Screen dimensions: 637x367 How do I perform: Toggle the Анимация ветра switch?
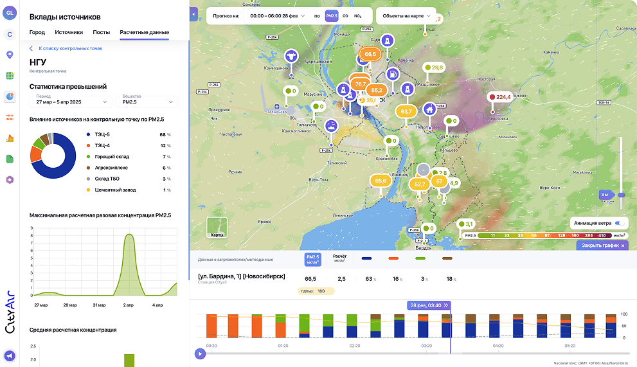point(620,223)
